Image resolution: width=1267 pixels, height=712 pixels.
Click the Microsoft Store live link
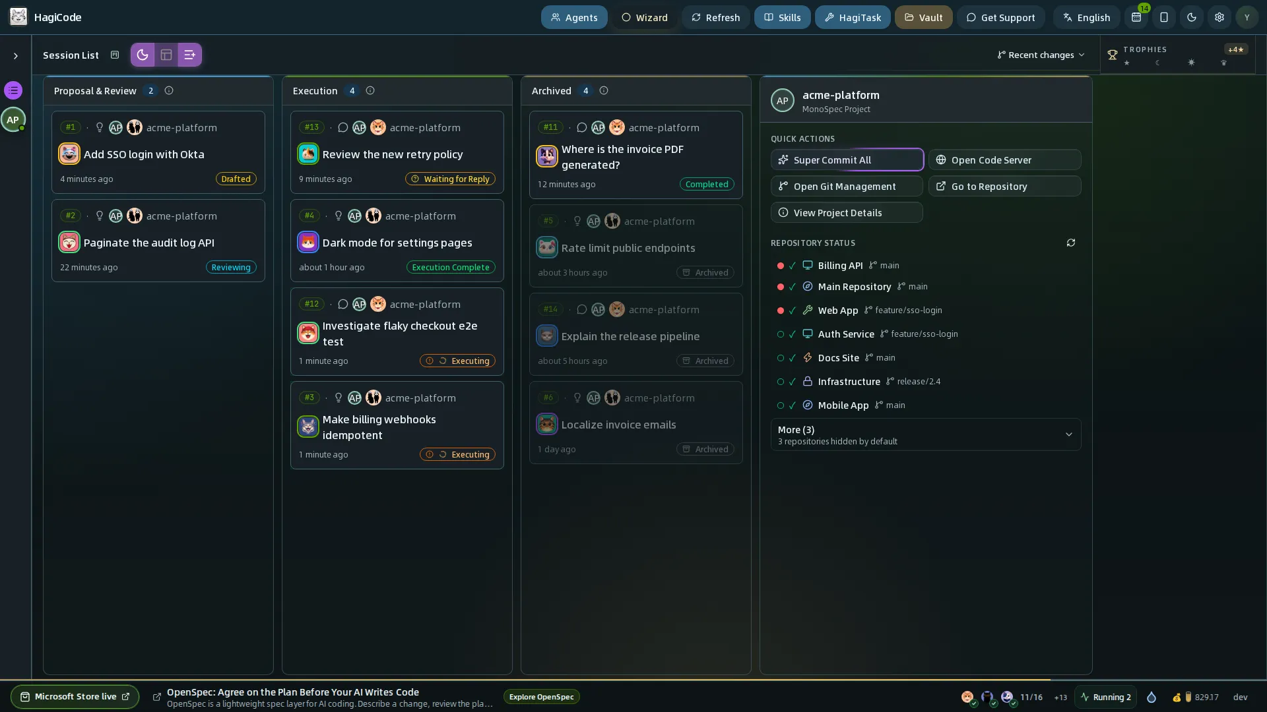pos(75,697)
